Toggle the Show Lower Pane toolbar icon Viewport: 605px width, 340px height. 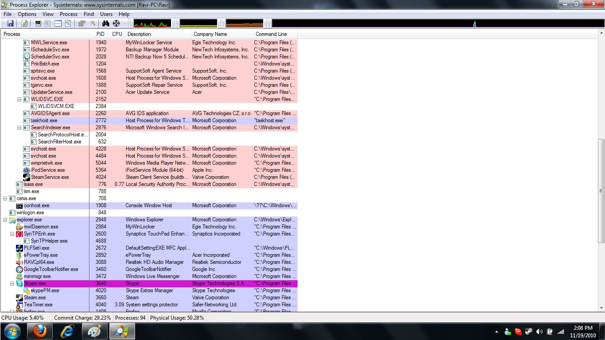tap(58, 23)
